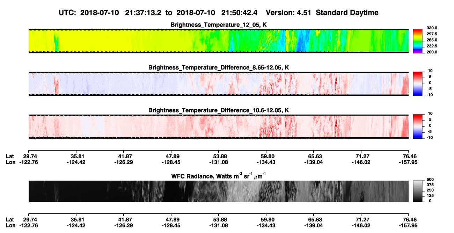
Task: Click the Lon label on the axis above WFC Radiance
Action: click(10, 162)
